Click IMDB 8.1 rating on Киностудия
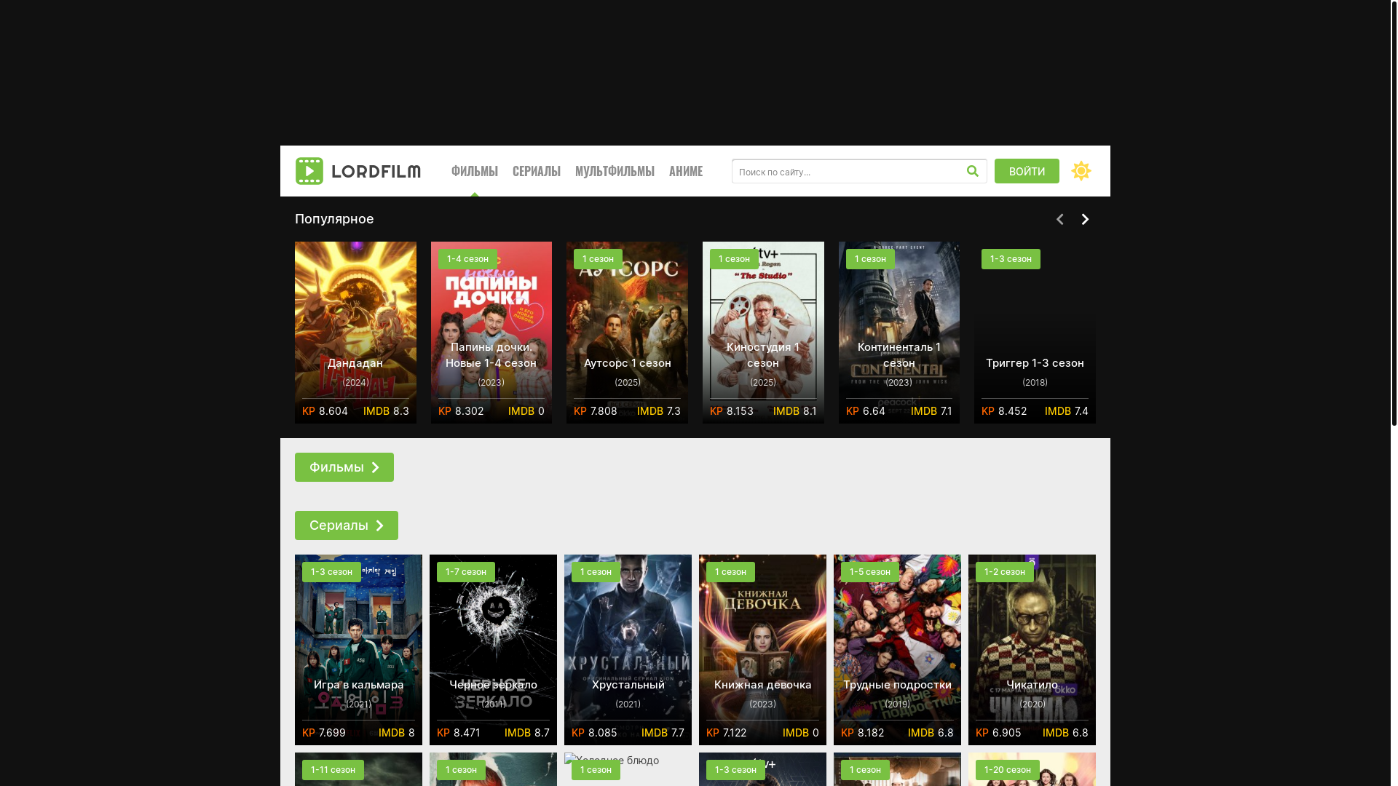 click(794, 411)
